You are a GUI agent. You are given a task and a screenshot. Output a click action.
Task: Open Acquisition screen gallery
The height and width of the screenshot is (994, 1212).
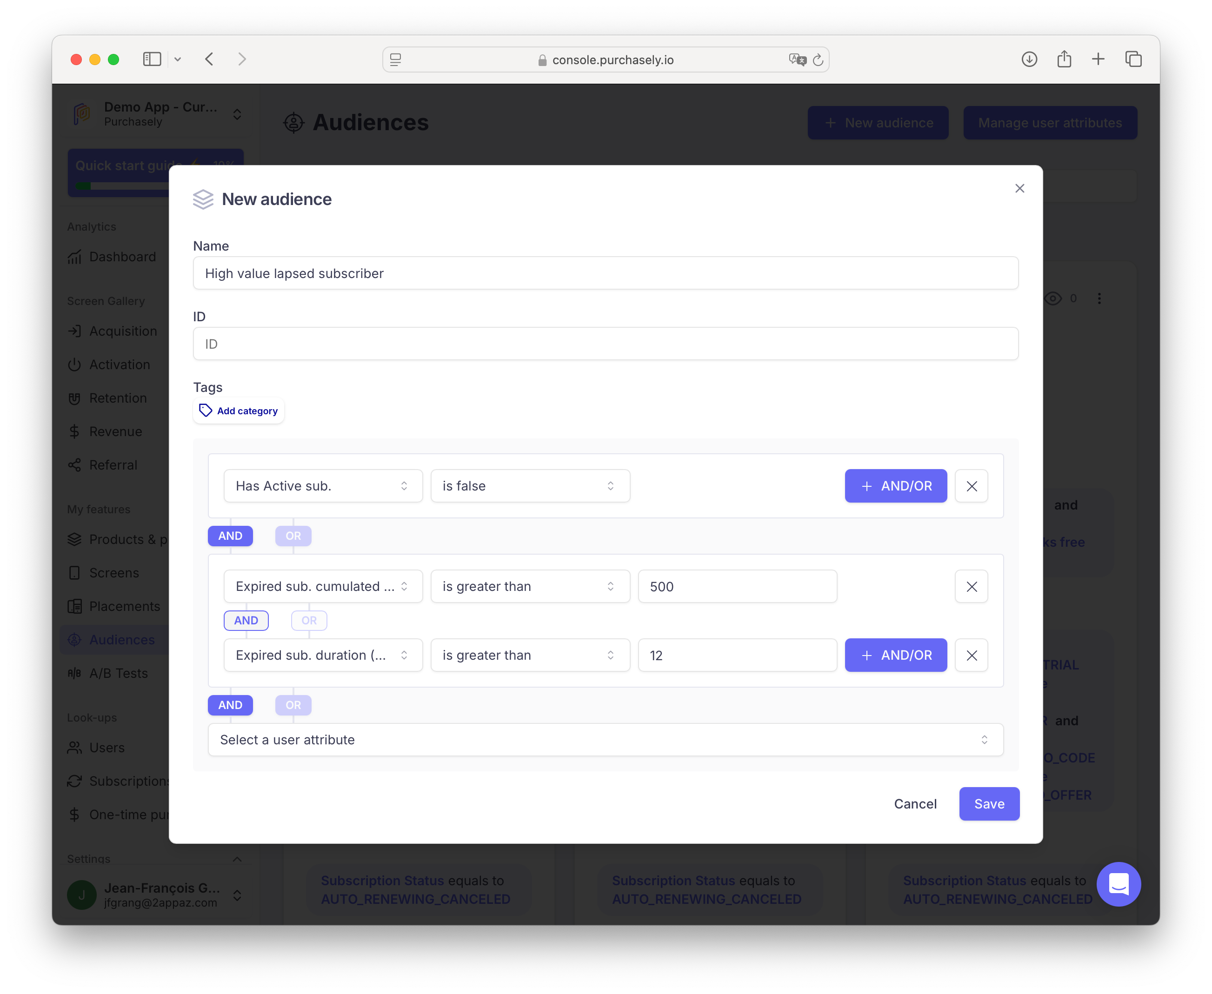(x=112, y=331)
